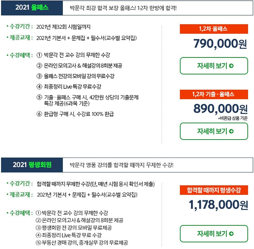Screen dimensions: 254x249
Task: Click circled ⑥ 환급형 구매 benefit item
Action: click(75, 114)
